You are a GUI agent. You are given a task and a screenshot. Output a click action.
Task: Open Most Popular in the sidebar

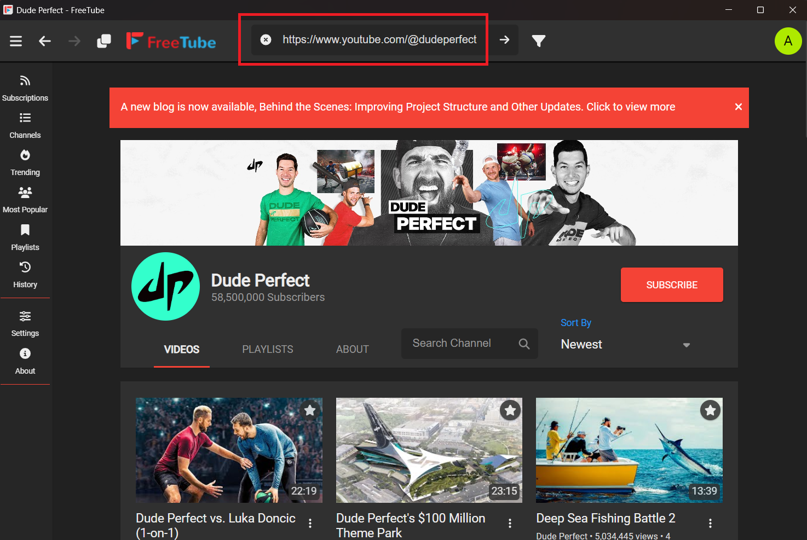[25, 200]
